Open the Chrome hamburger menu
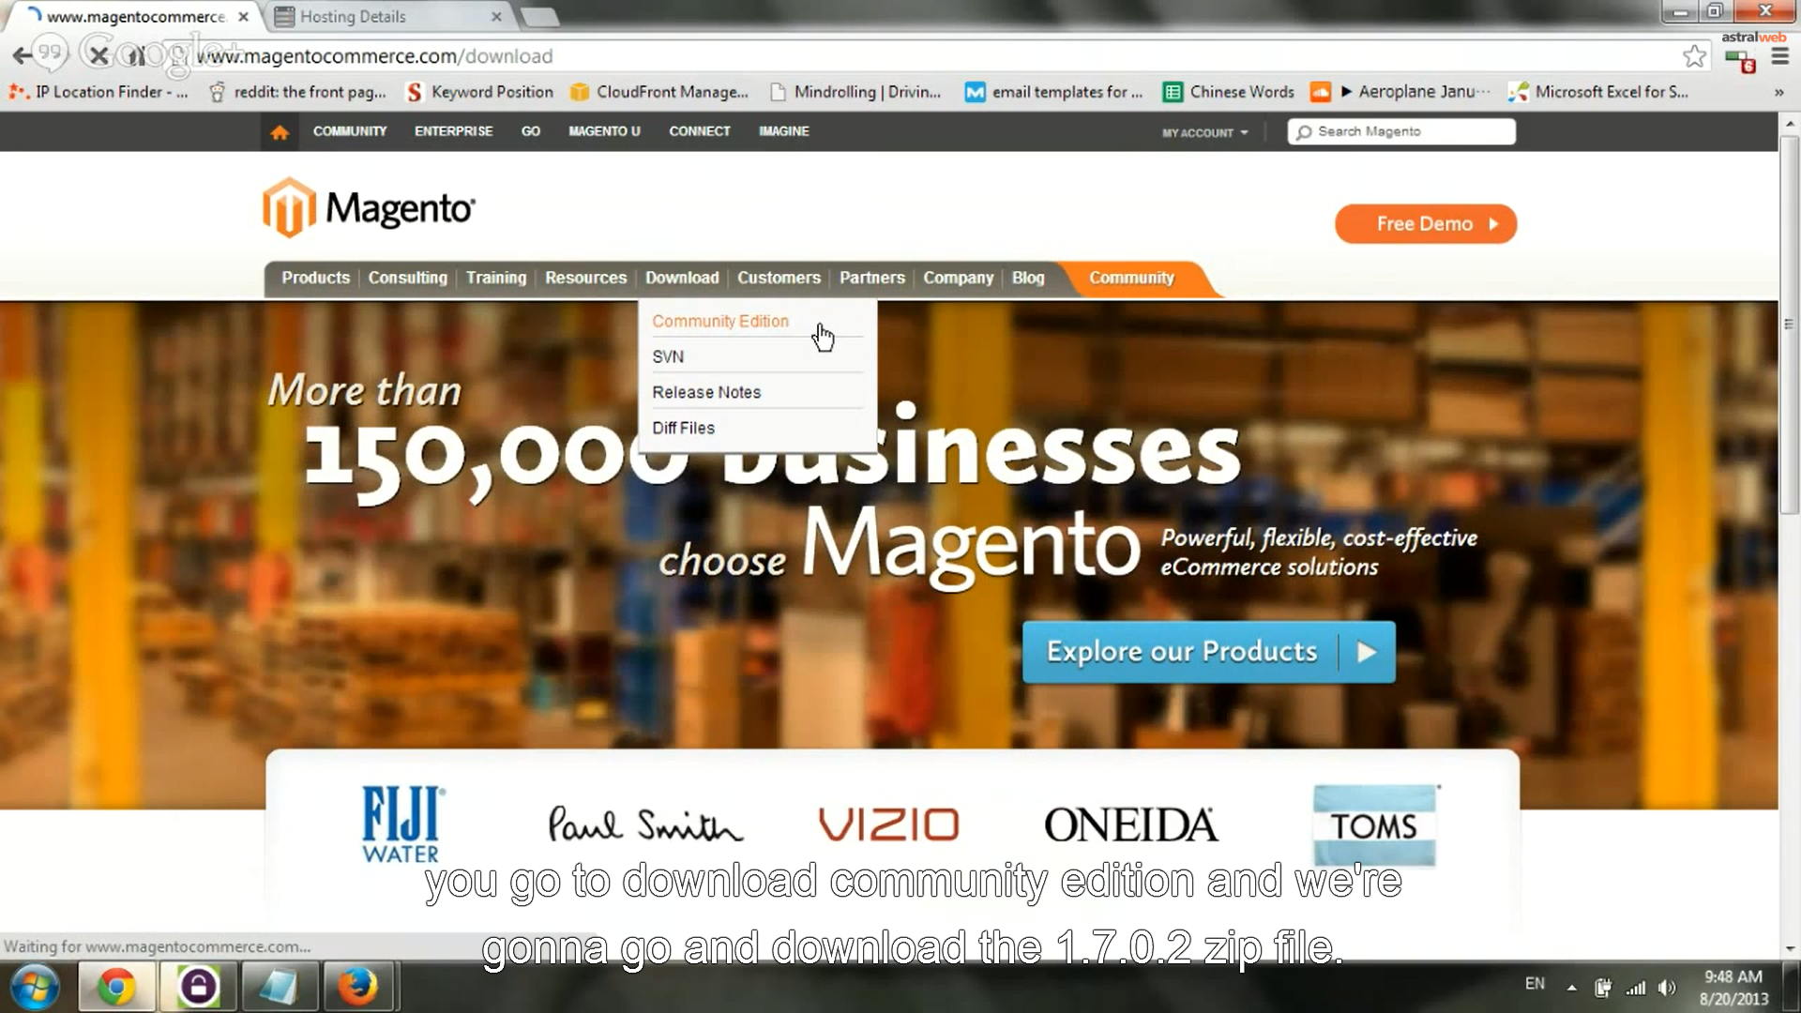1801x1013 pixels. pos(1779,58)
